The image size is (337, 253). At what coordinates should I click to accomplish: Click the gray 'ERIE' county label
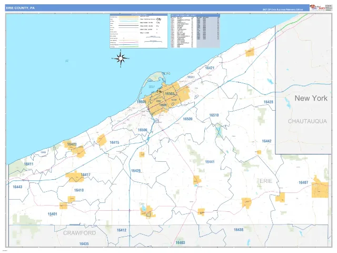[x=266, y=181]
